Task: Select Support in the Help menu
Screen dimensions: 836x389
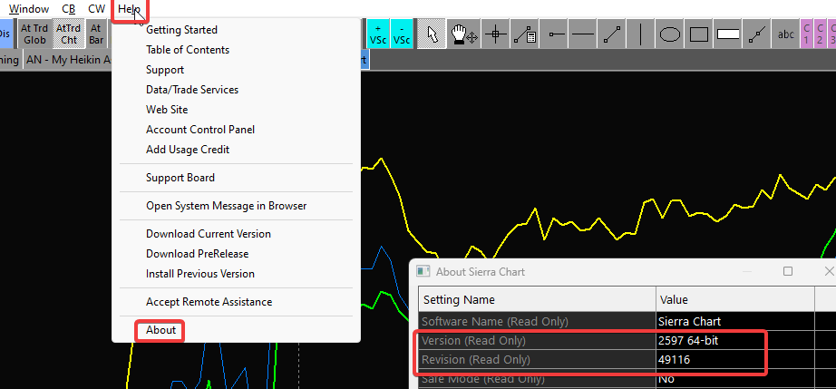Action: 165,70
